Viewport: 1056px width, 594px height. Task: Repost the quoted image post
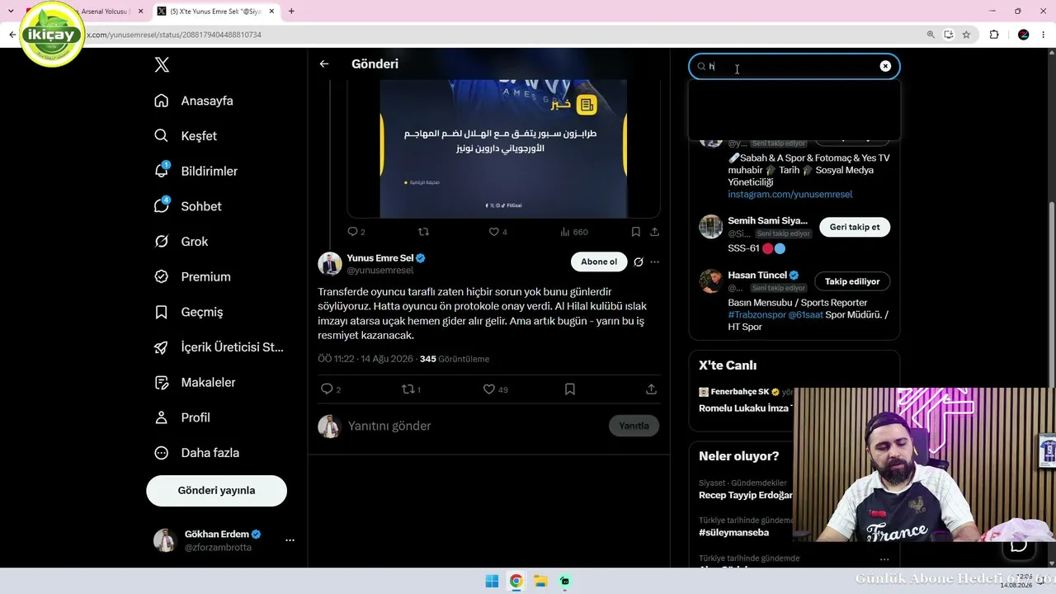coord(423,232)
